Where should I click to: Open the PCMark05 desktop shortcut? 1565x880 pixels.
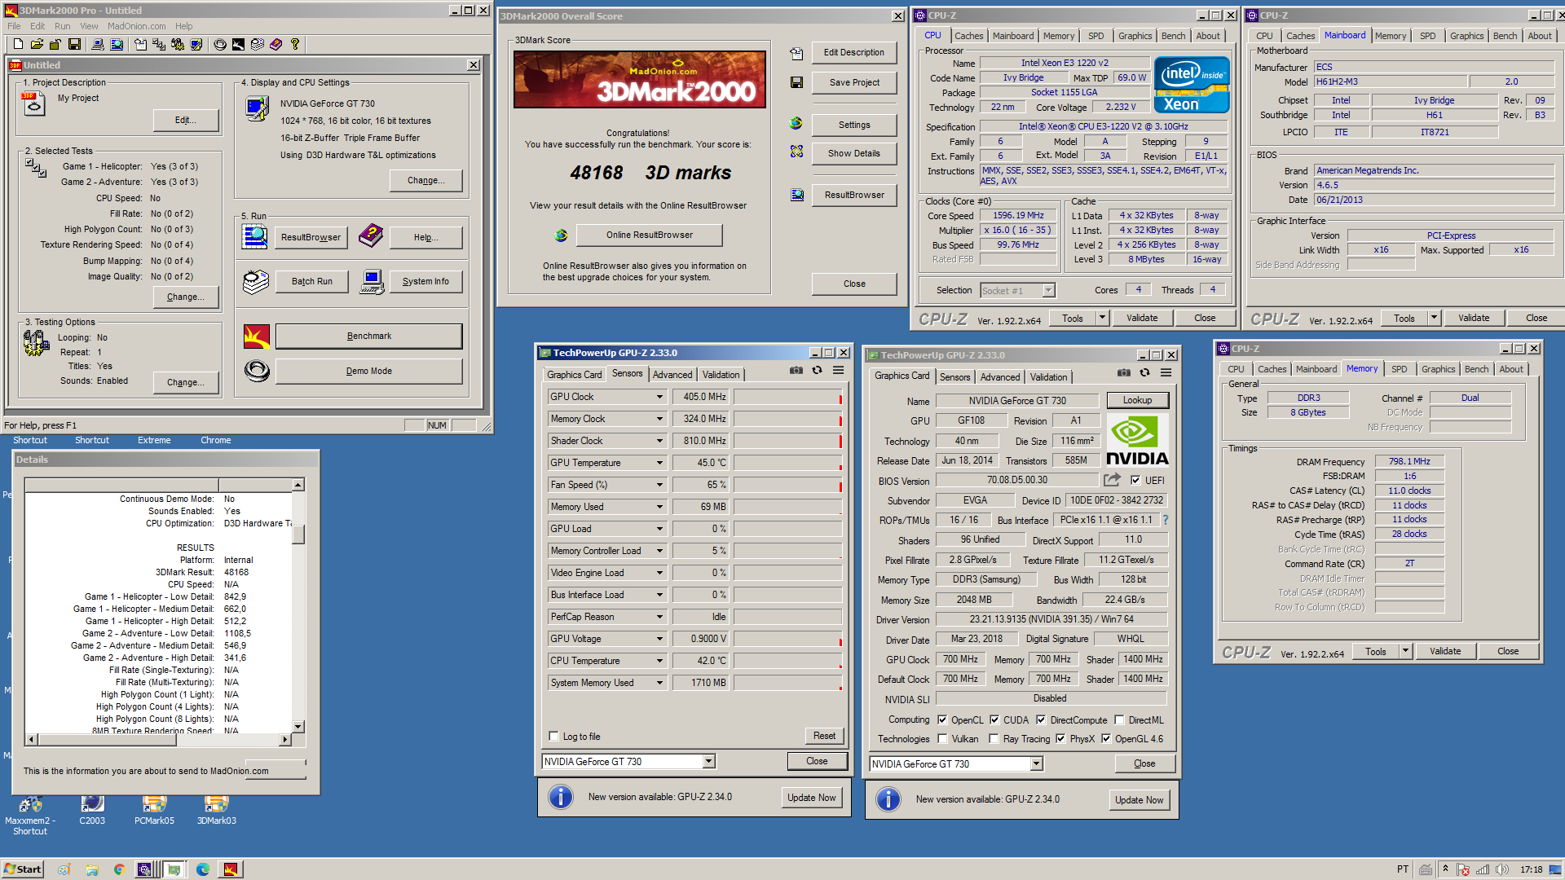pyautogui.click(x=154, y=810)
